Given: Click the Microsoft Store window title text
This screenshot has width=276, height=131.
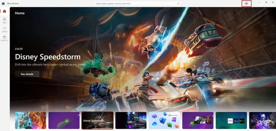Looking at the screenshot, I should point(13,4).
